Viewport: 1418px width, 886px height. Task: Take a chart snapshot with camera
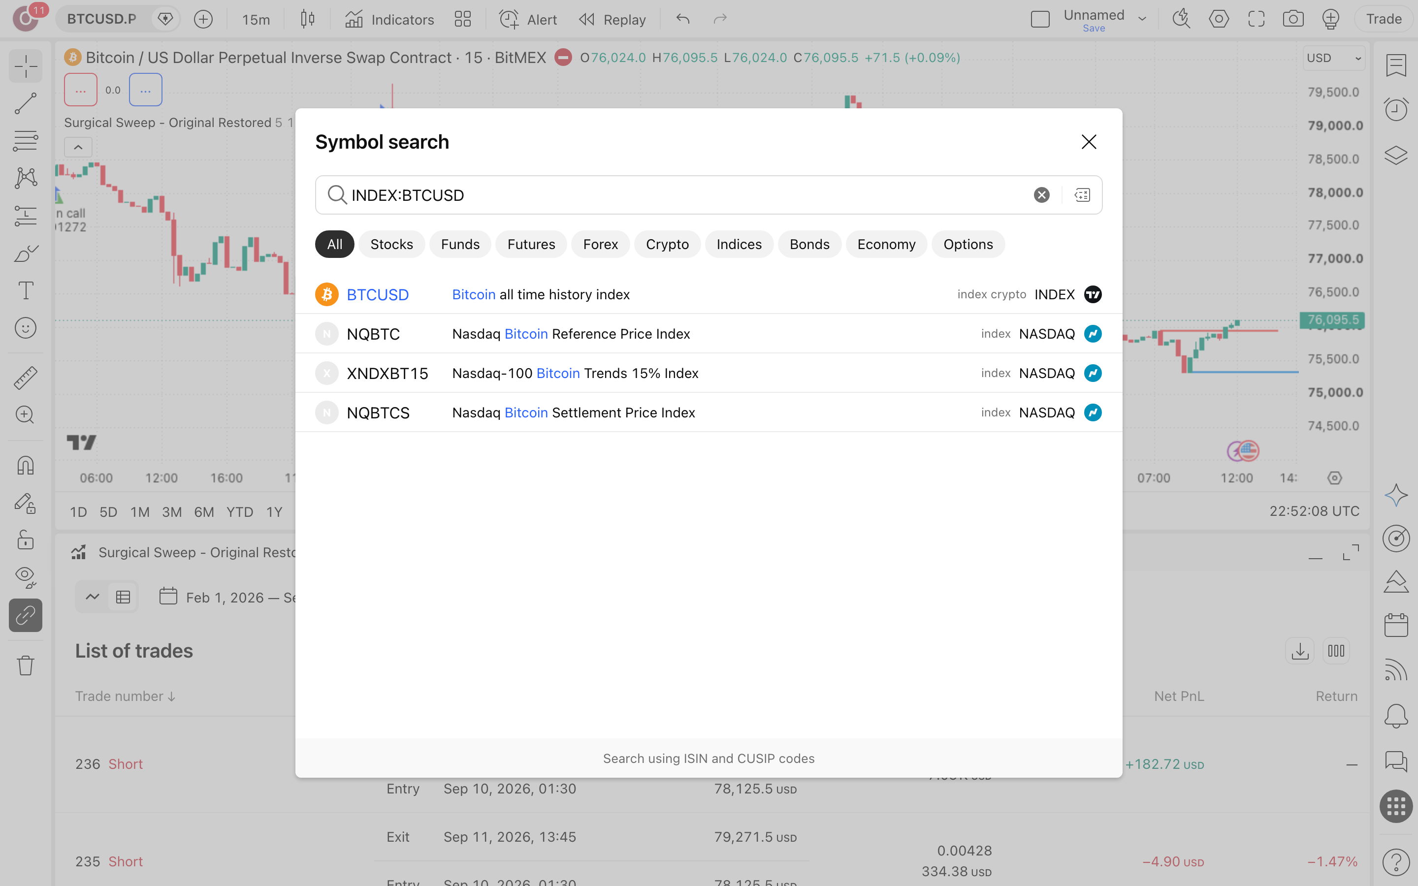click(x=1292, y=19)
